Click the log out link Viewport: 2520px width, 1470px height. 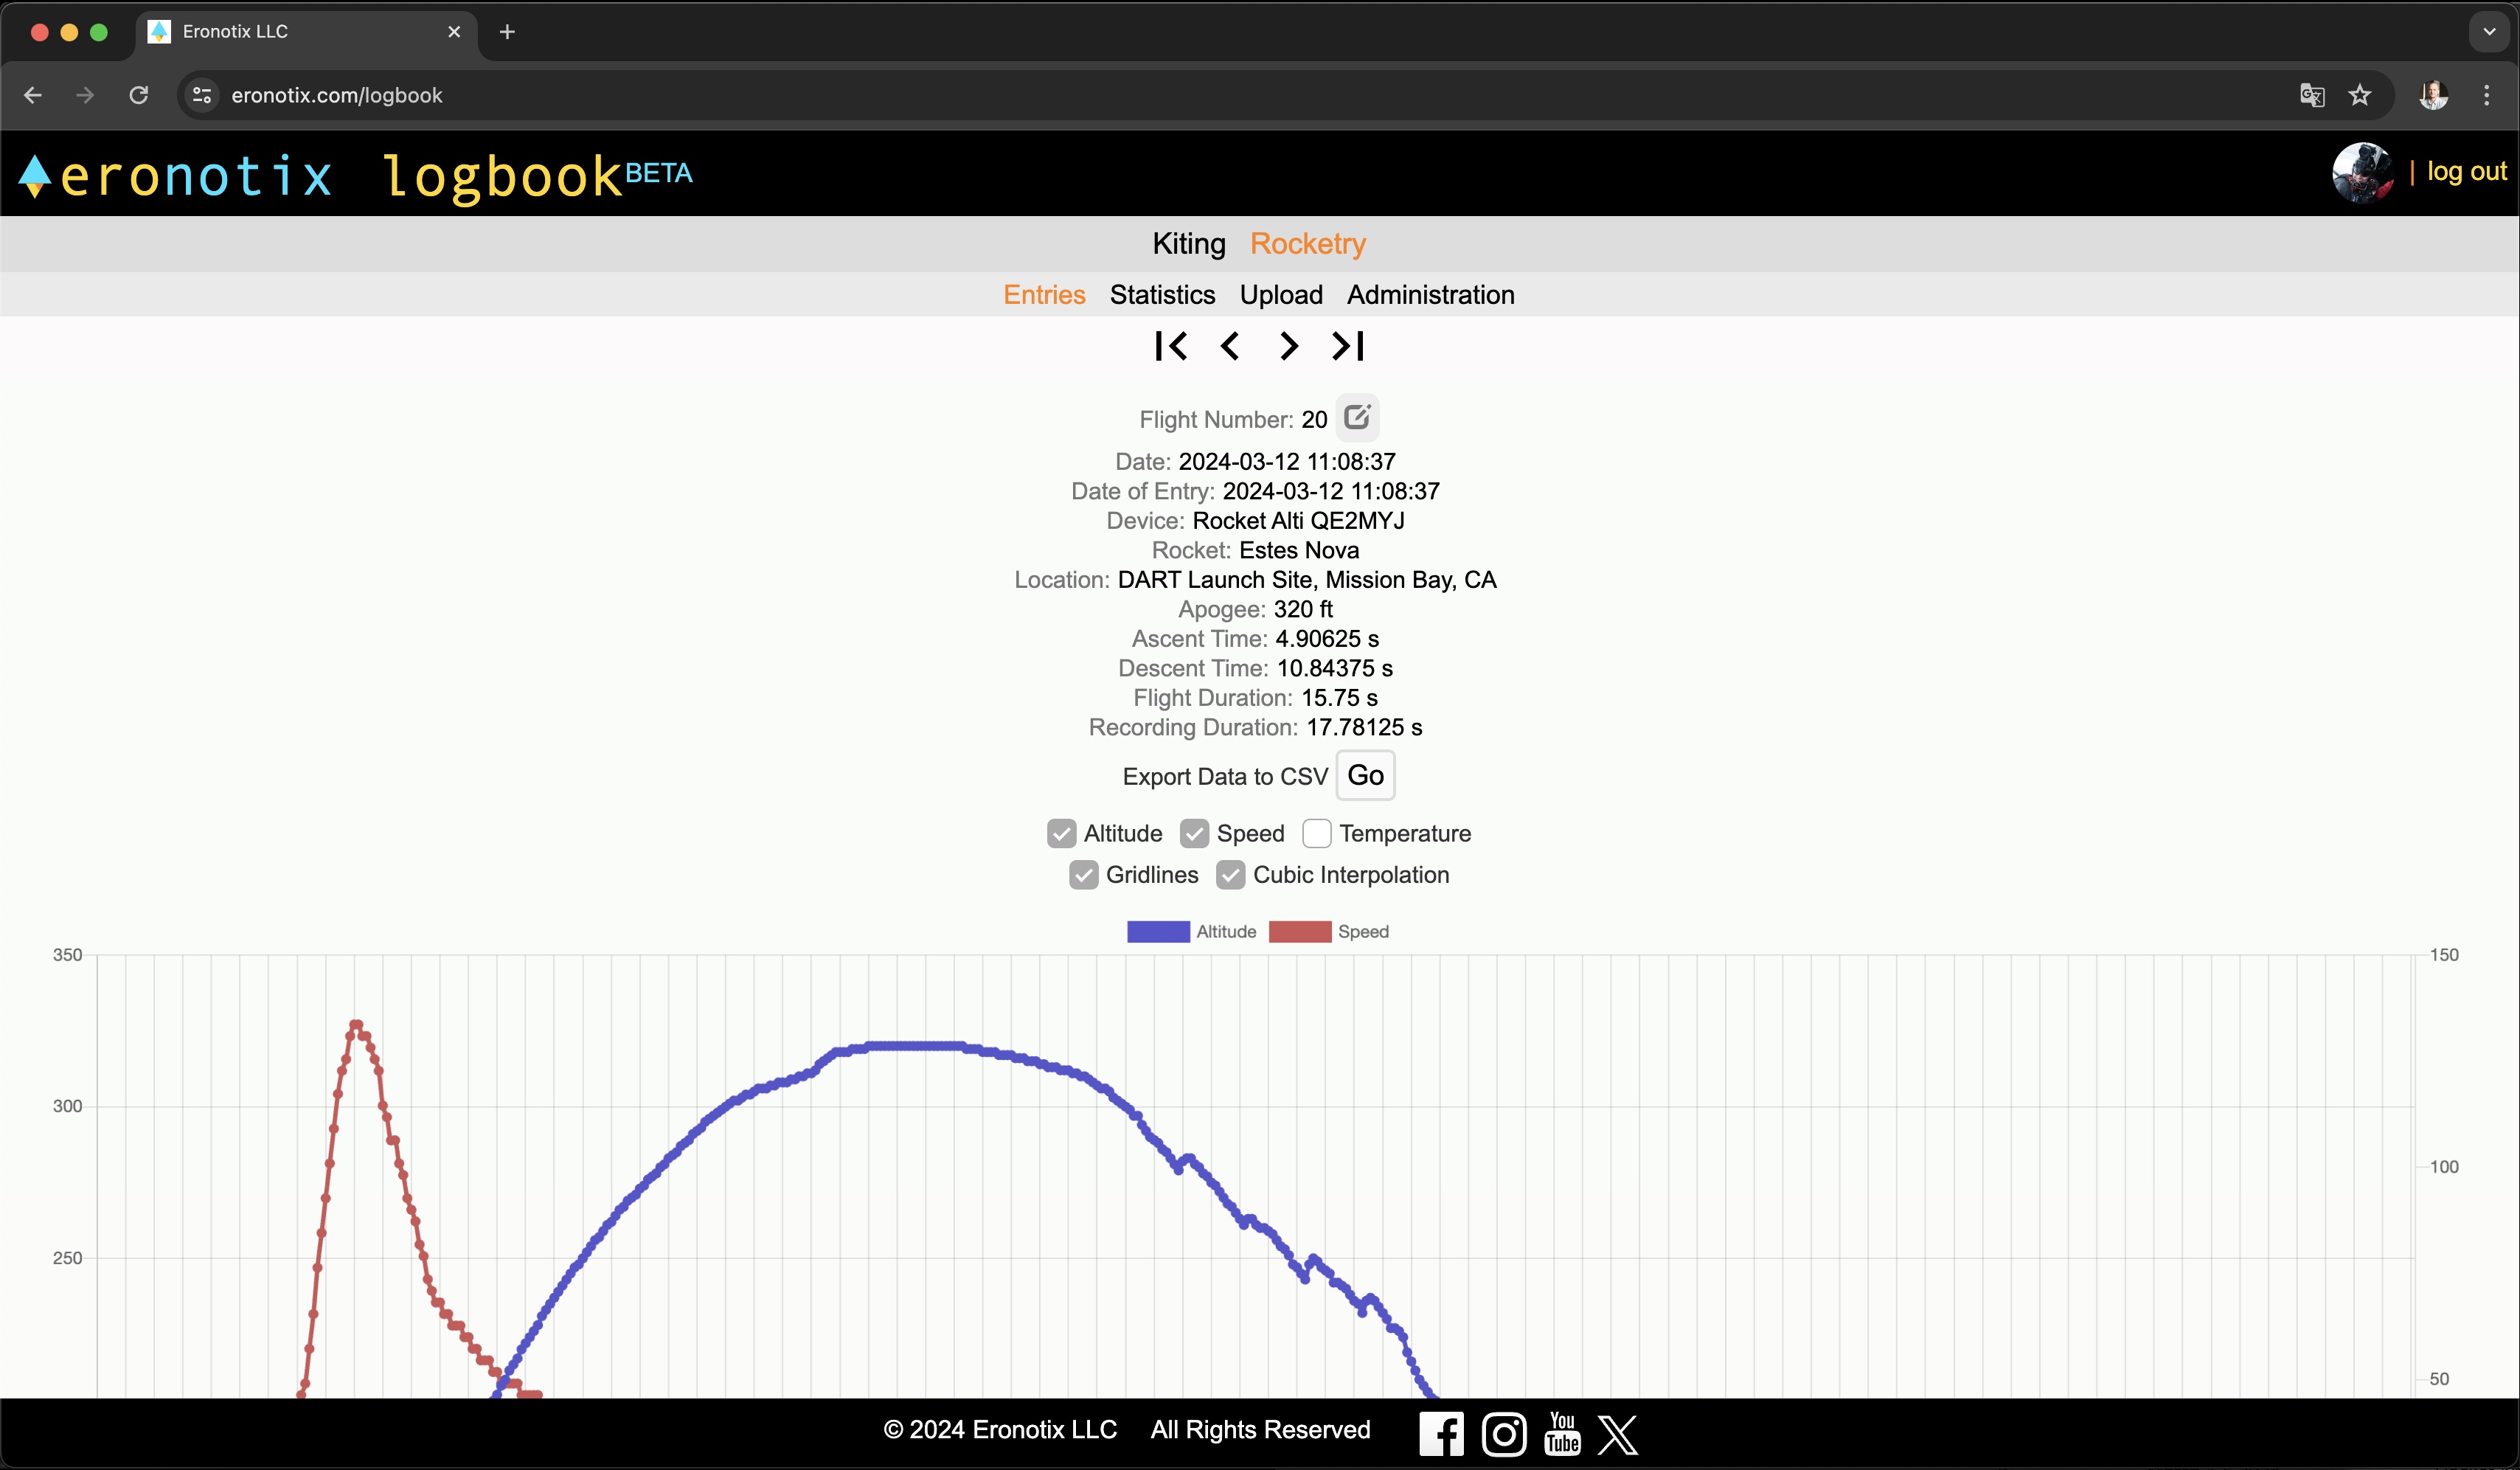click(x=2466, y=172)
